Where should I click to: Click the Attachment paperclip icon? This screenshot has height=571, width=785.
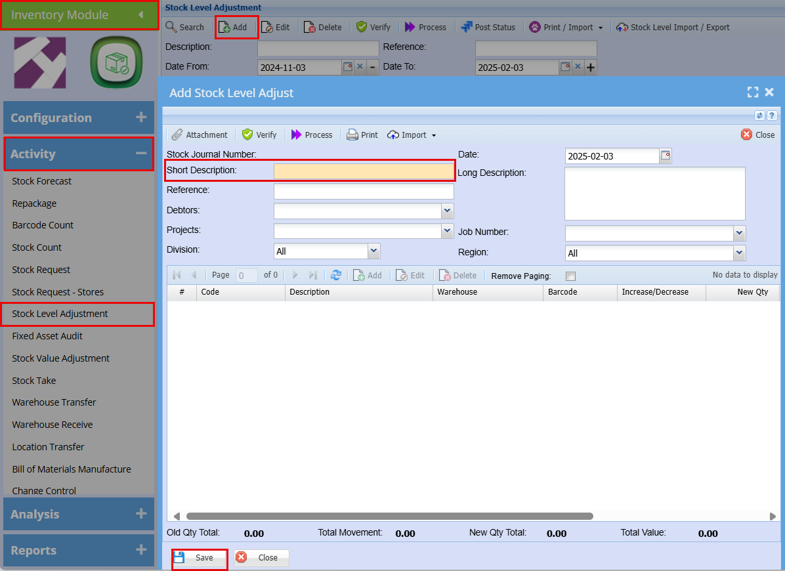point(177,135)
